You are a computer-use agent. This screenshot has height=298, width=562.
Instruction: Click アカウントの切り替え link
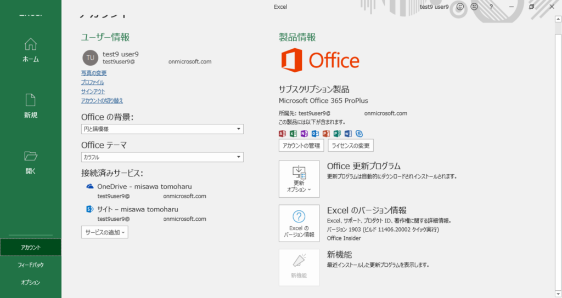[x=102, y=101]
